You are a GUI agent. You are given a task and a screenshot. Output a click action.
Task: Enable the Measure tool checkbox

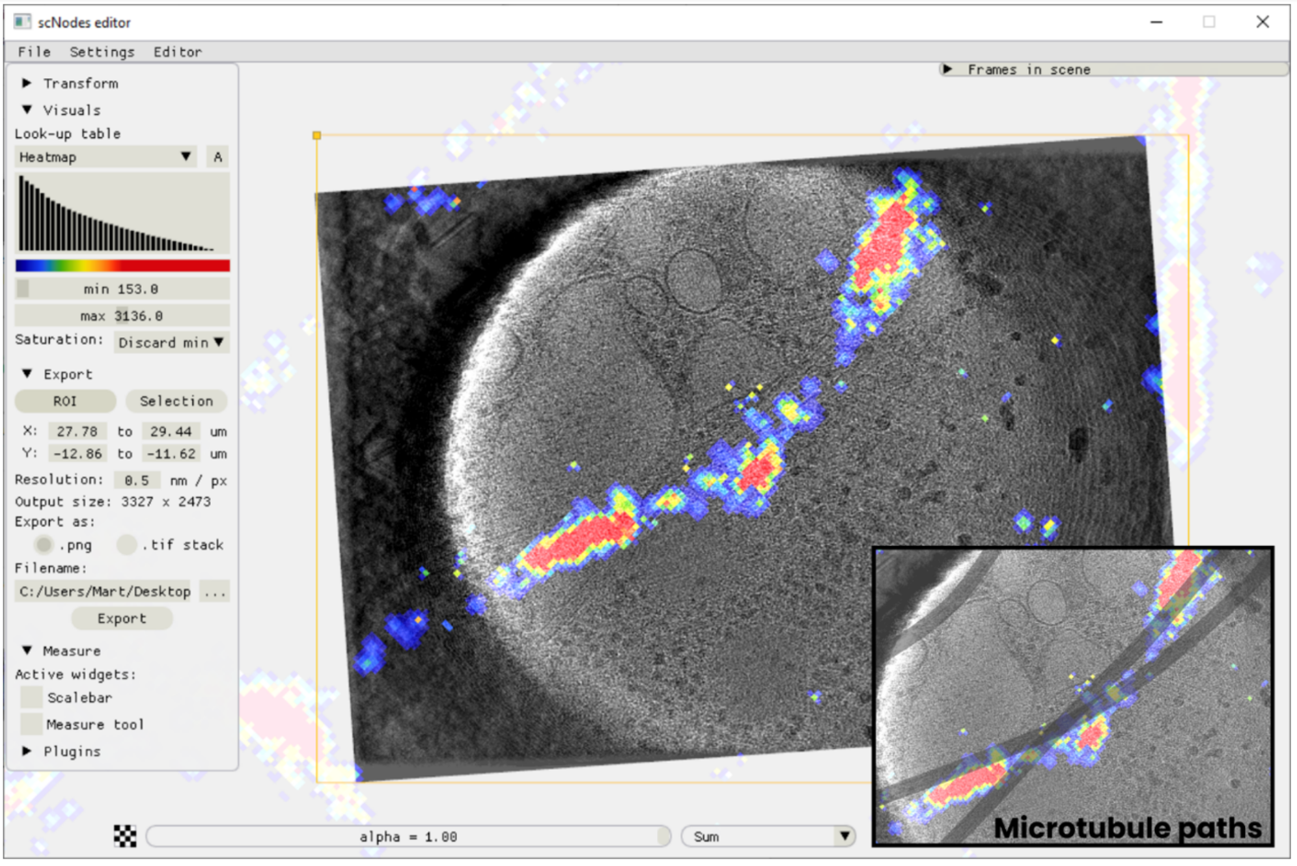coord(31,724)
